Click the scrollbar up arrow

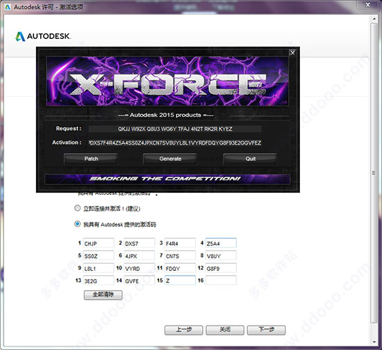[x=374, y=19]
